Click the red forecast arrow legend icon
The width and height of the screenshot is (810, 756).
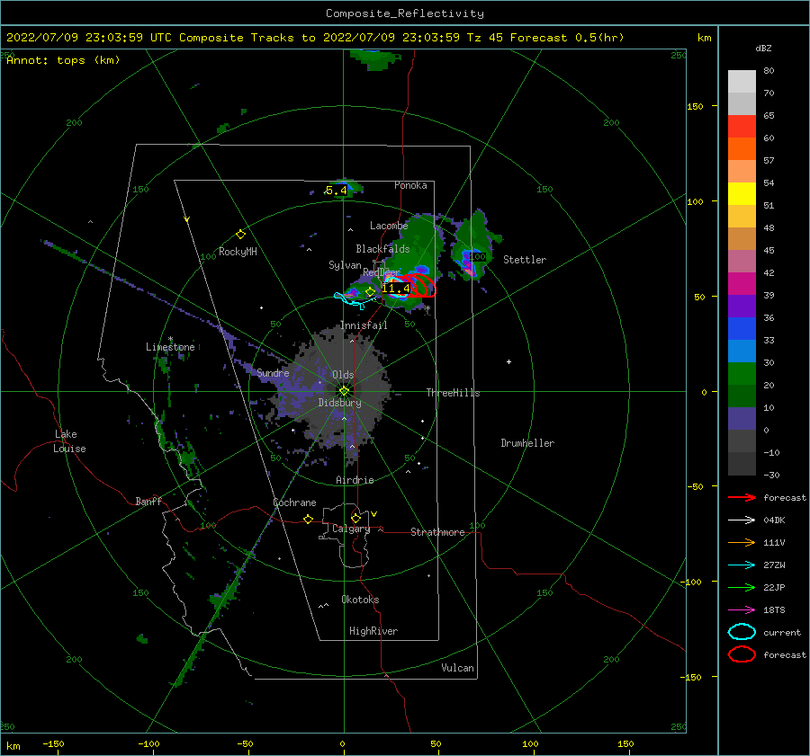coord(742,497)
